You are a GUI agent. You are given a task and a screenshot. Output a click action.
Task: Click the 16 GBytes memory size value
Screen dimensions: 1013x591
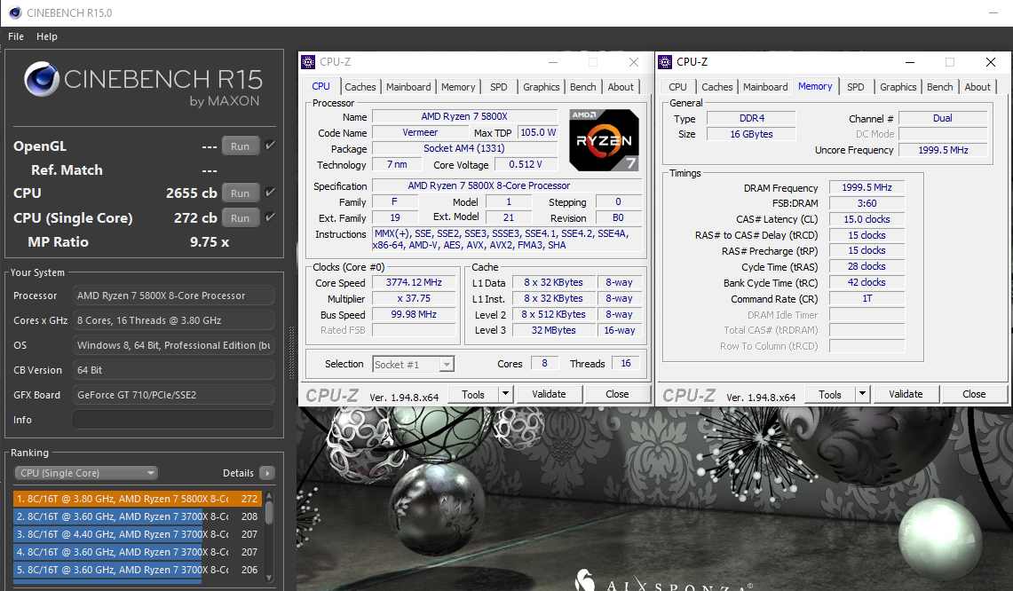click(x=751, y=134)
